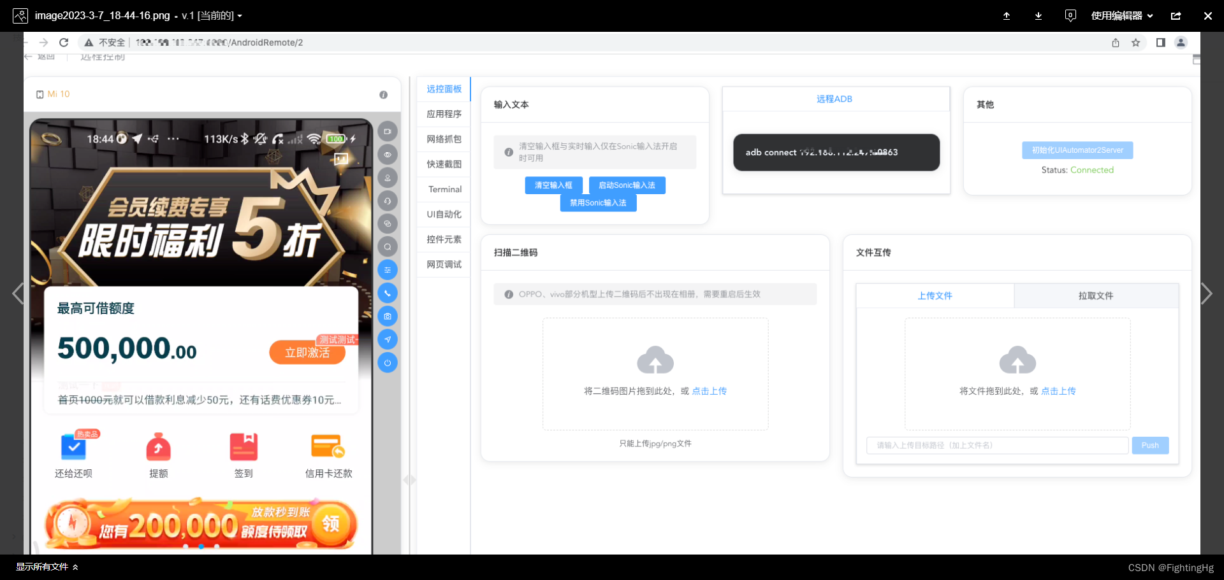Image resolution: width=1224 pixels, height=580 pixels.
Task: Click the 禁用Sonic输入法 button
Action: [x=598, y=203]
